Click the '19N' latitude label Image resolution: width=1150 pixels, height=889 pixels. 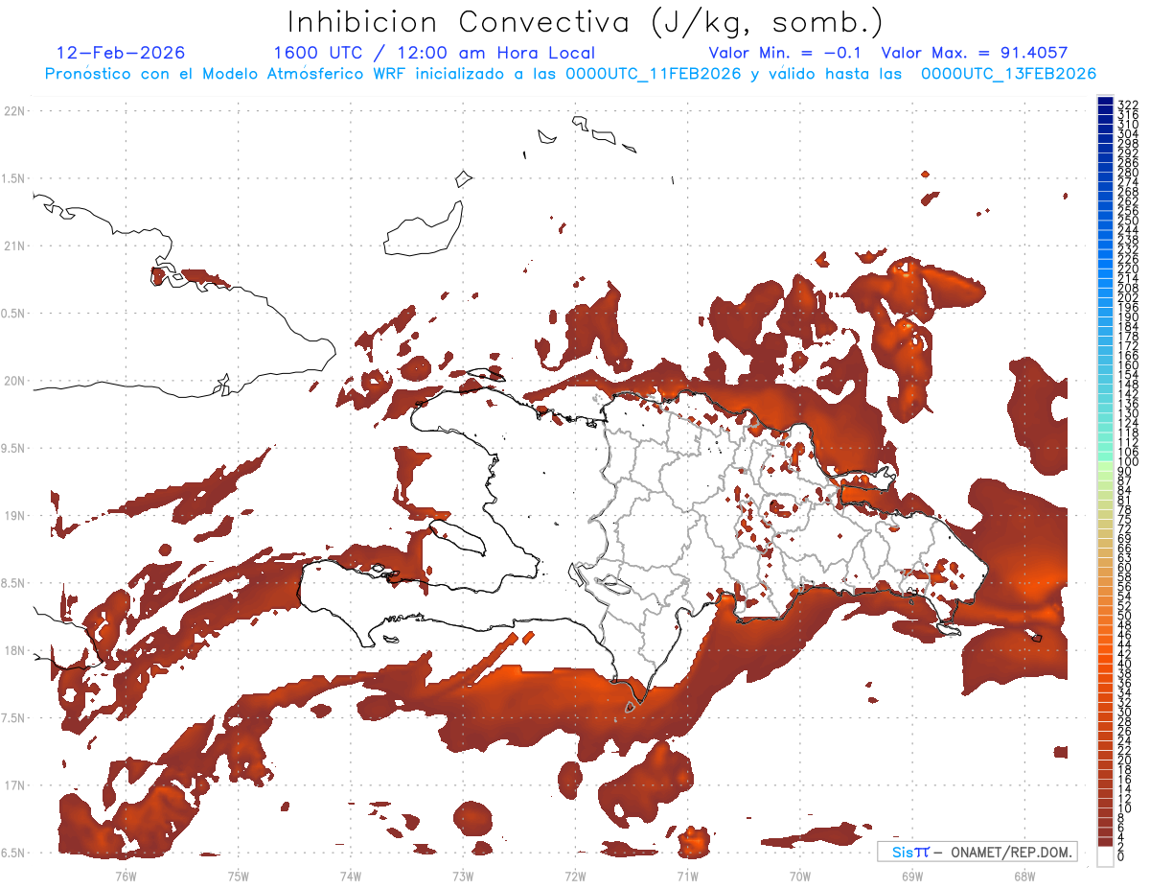[x=14, y=516]
